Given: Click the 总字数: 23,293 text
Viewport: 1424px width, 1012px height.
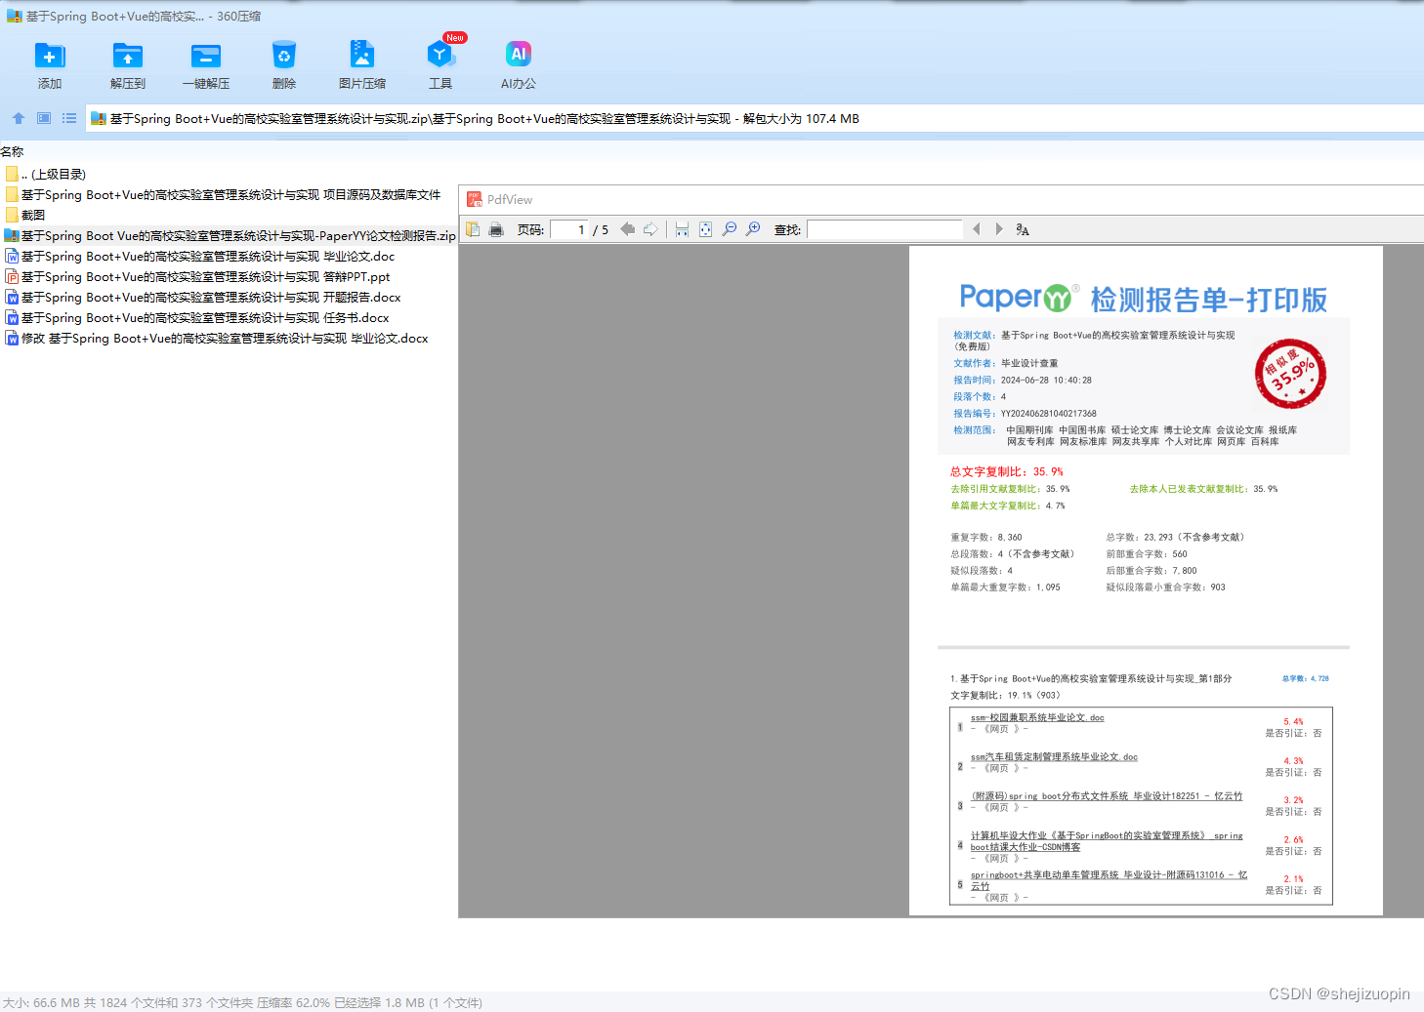Looking at the screenshot, I should point(1175,537).
